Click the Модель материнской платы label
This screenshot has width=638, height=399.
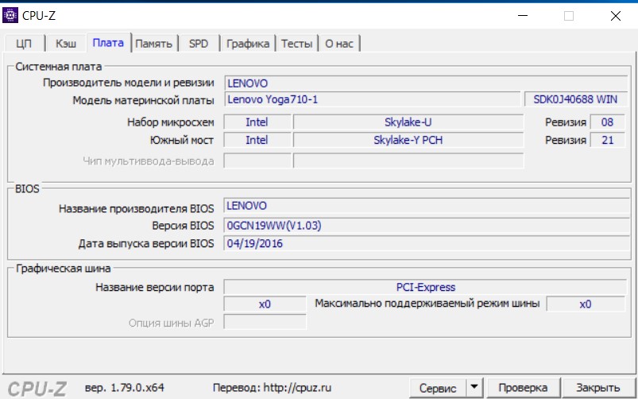tap(143, 100)
